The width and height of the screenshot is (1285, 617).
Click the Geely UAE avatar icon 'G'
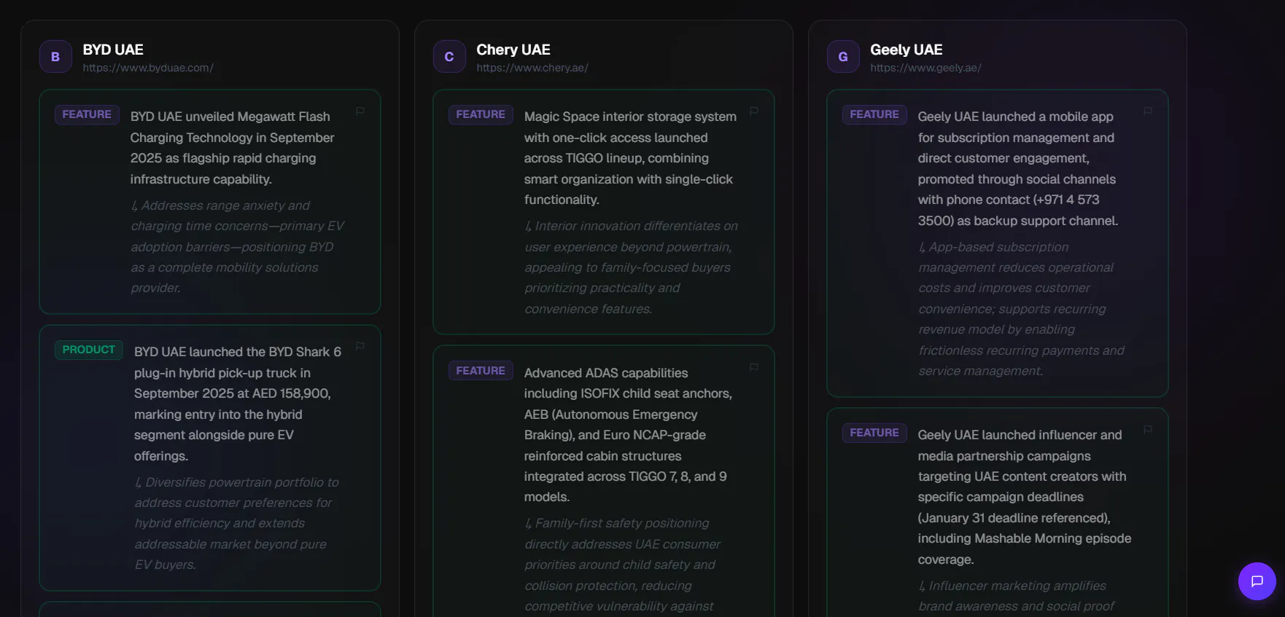pos(843,57)
